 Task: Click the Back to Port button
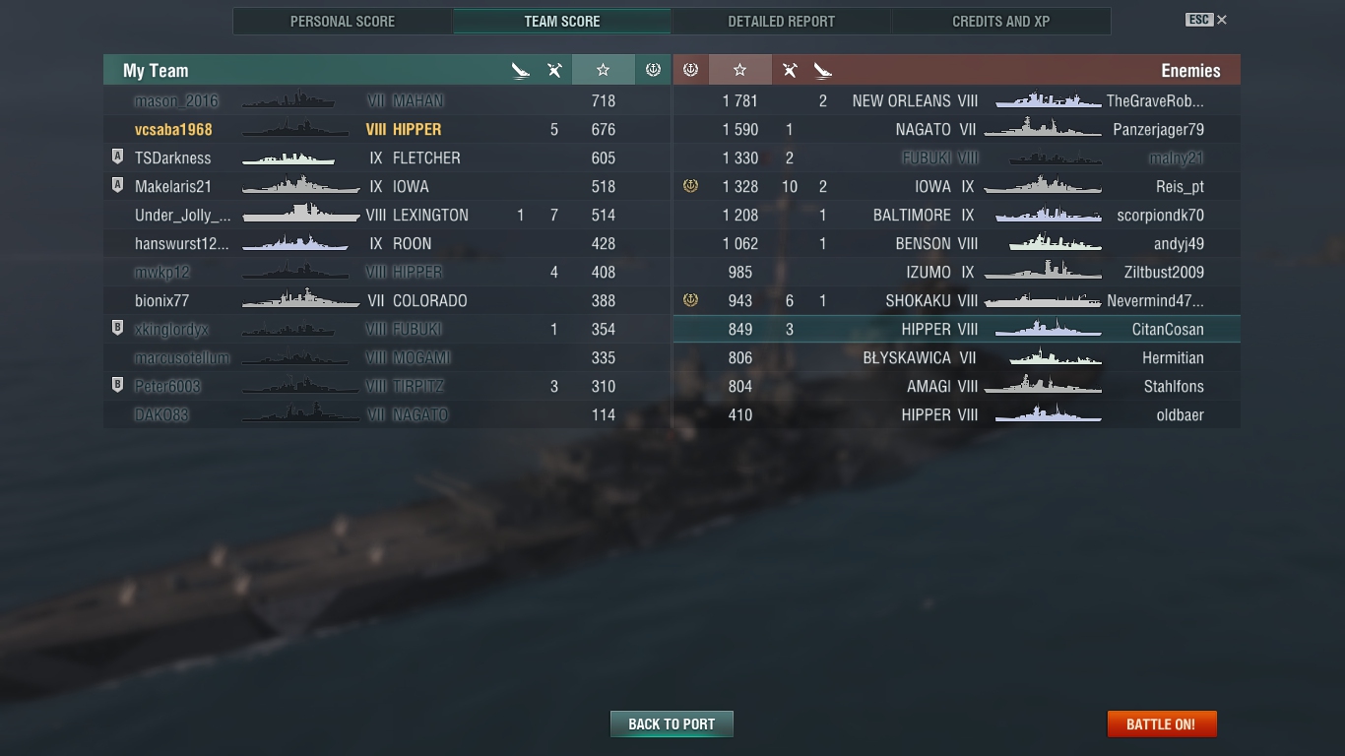[x=672, y=724]
